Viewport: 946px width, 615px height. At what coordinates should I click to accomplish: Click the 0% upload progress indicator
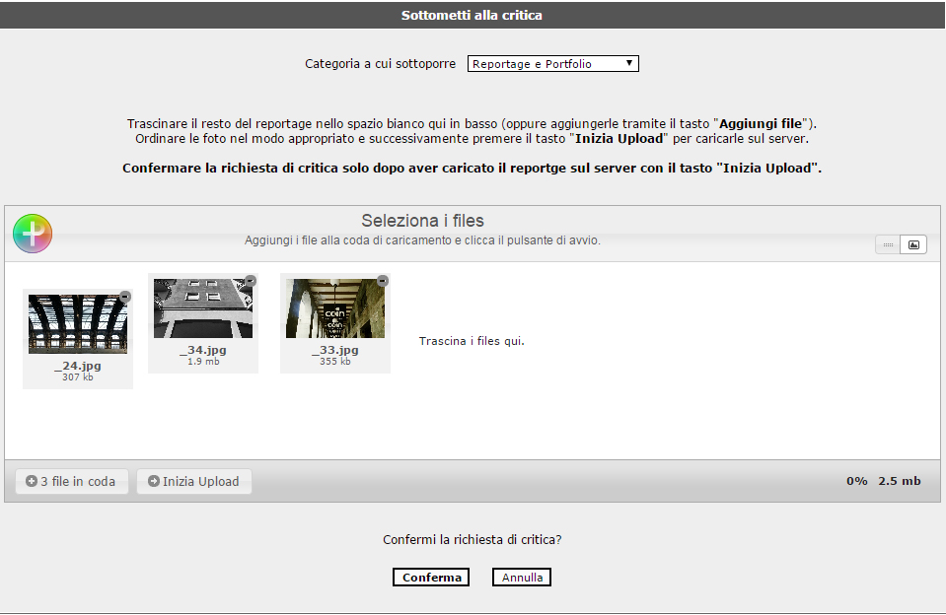coord(856,481)
